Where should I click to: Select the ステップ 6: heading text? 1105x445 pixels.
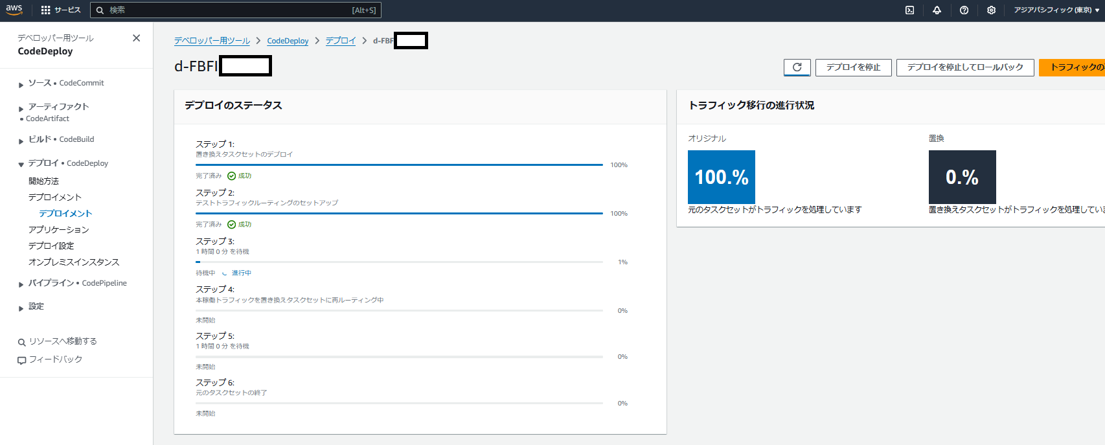coord(215,383)
